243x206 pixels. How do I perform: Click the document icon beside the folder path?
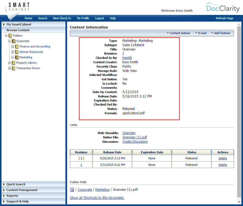72,189
